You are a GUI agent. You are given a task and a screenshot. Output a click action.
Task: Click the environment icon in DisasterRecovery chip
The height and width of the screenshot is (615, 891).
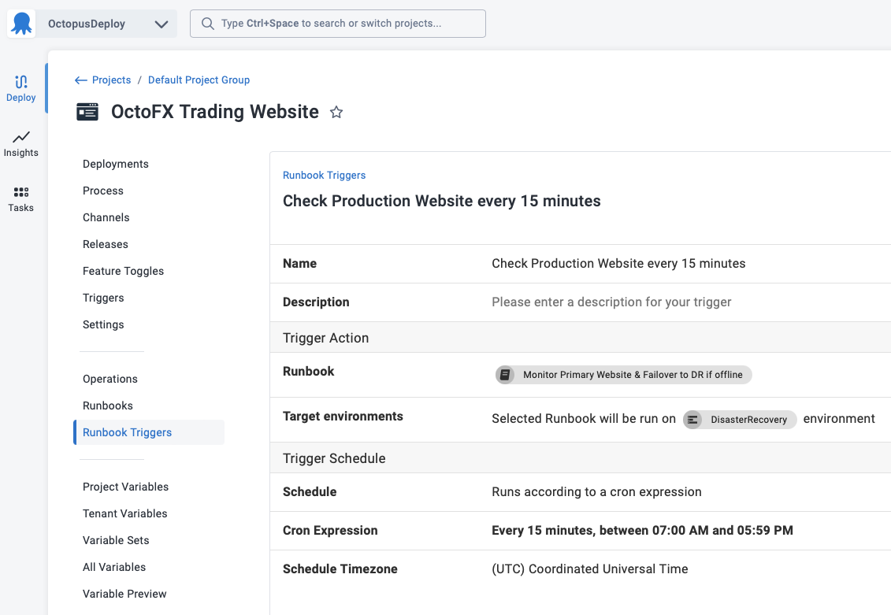[x=692, y=420]
